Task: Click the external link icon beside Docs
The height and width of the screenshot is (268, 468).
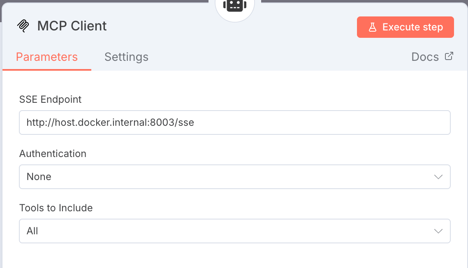Action: pos(449,56)
